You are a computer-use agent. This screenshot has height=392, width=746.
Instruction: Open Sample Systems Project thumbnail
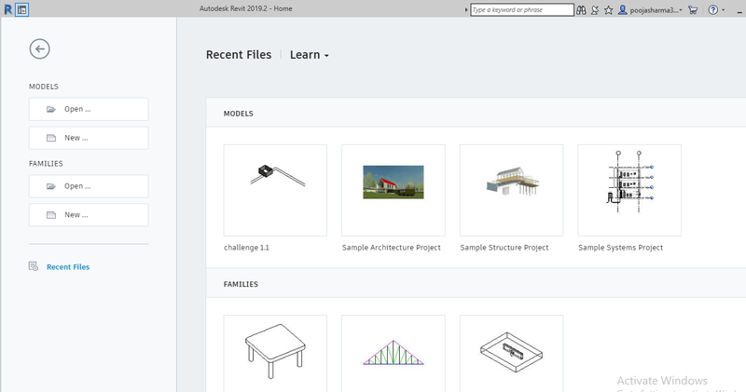tap(629, 190)
